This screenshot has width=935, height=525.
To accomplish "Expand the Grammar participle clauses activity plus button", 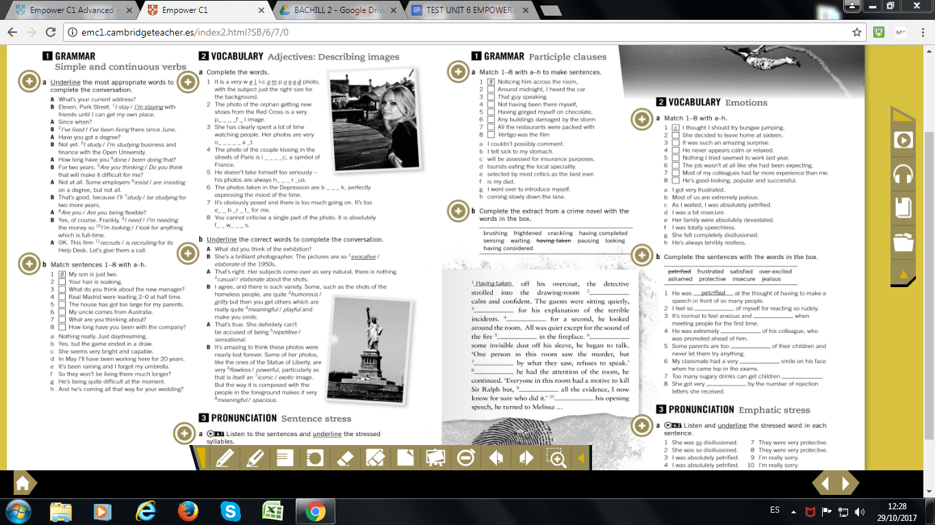I will pyautogui.click(x=457, y=70).
